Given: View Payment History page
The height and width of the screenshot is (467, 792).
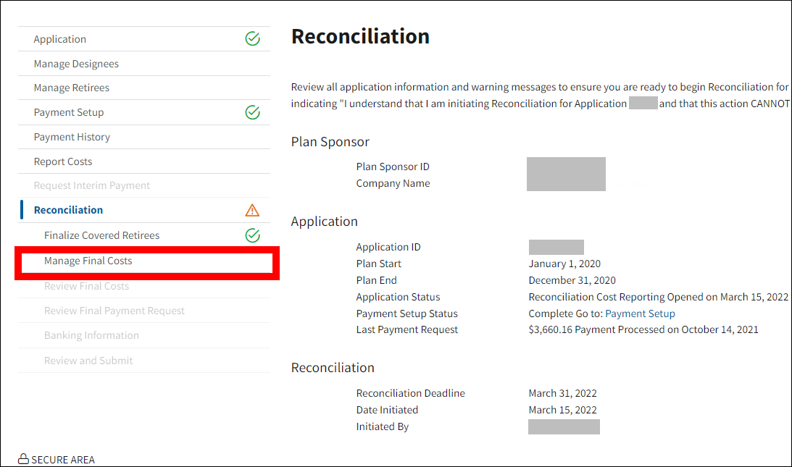Looking at the screenshot, I should tap(72, 137).
